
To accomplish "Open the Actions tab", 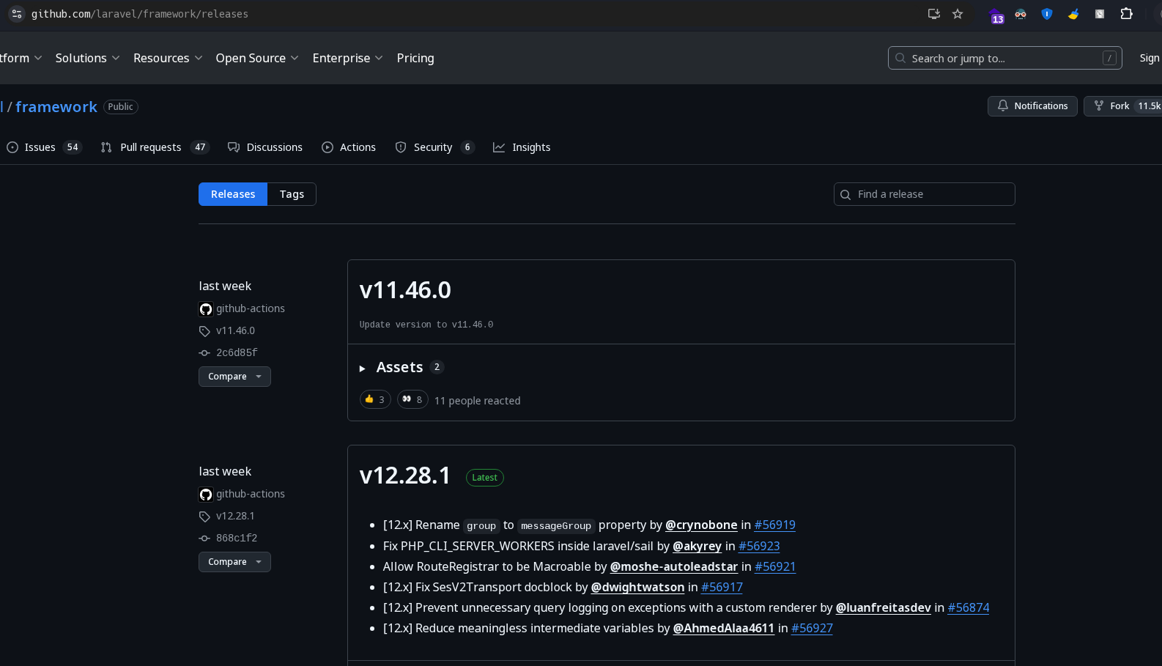I will 349,147.
